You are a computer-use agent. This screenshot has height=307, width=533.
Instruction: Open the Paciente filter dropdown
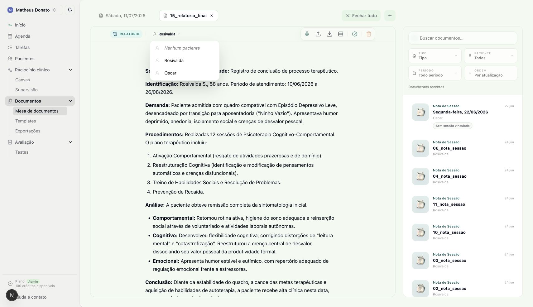491,56
